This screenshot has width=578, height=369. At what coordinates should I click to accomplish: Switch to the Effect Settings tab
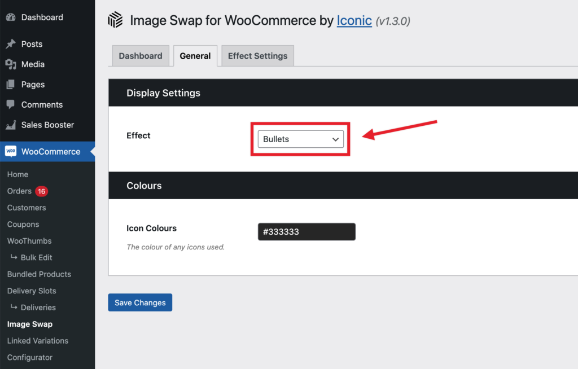click(257, 55)
